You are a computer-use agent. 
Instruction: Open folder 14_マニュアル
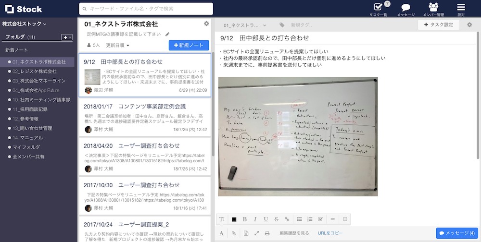(27, 138)
